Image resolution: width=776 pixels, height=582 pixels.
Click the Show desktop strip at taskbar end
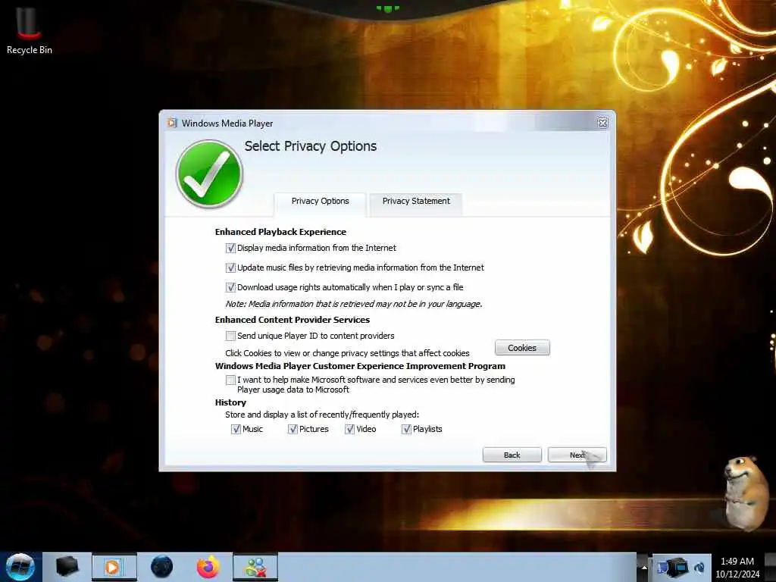coord(771,567)
